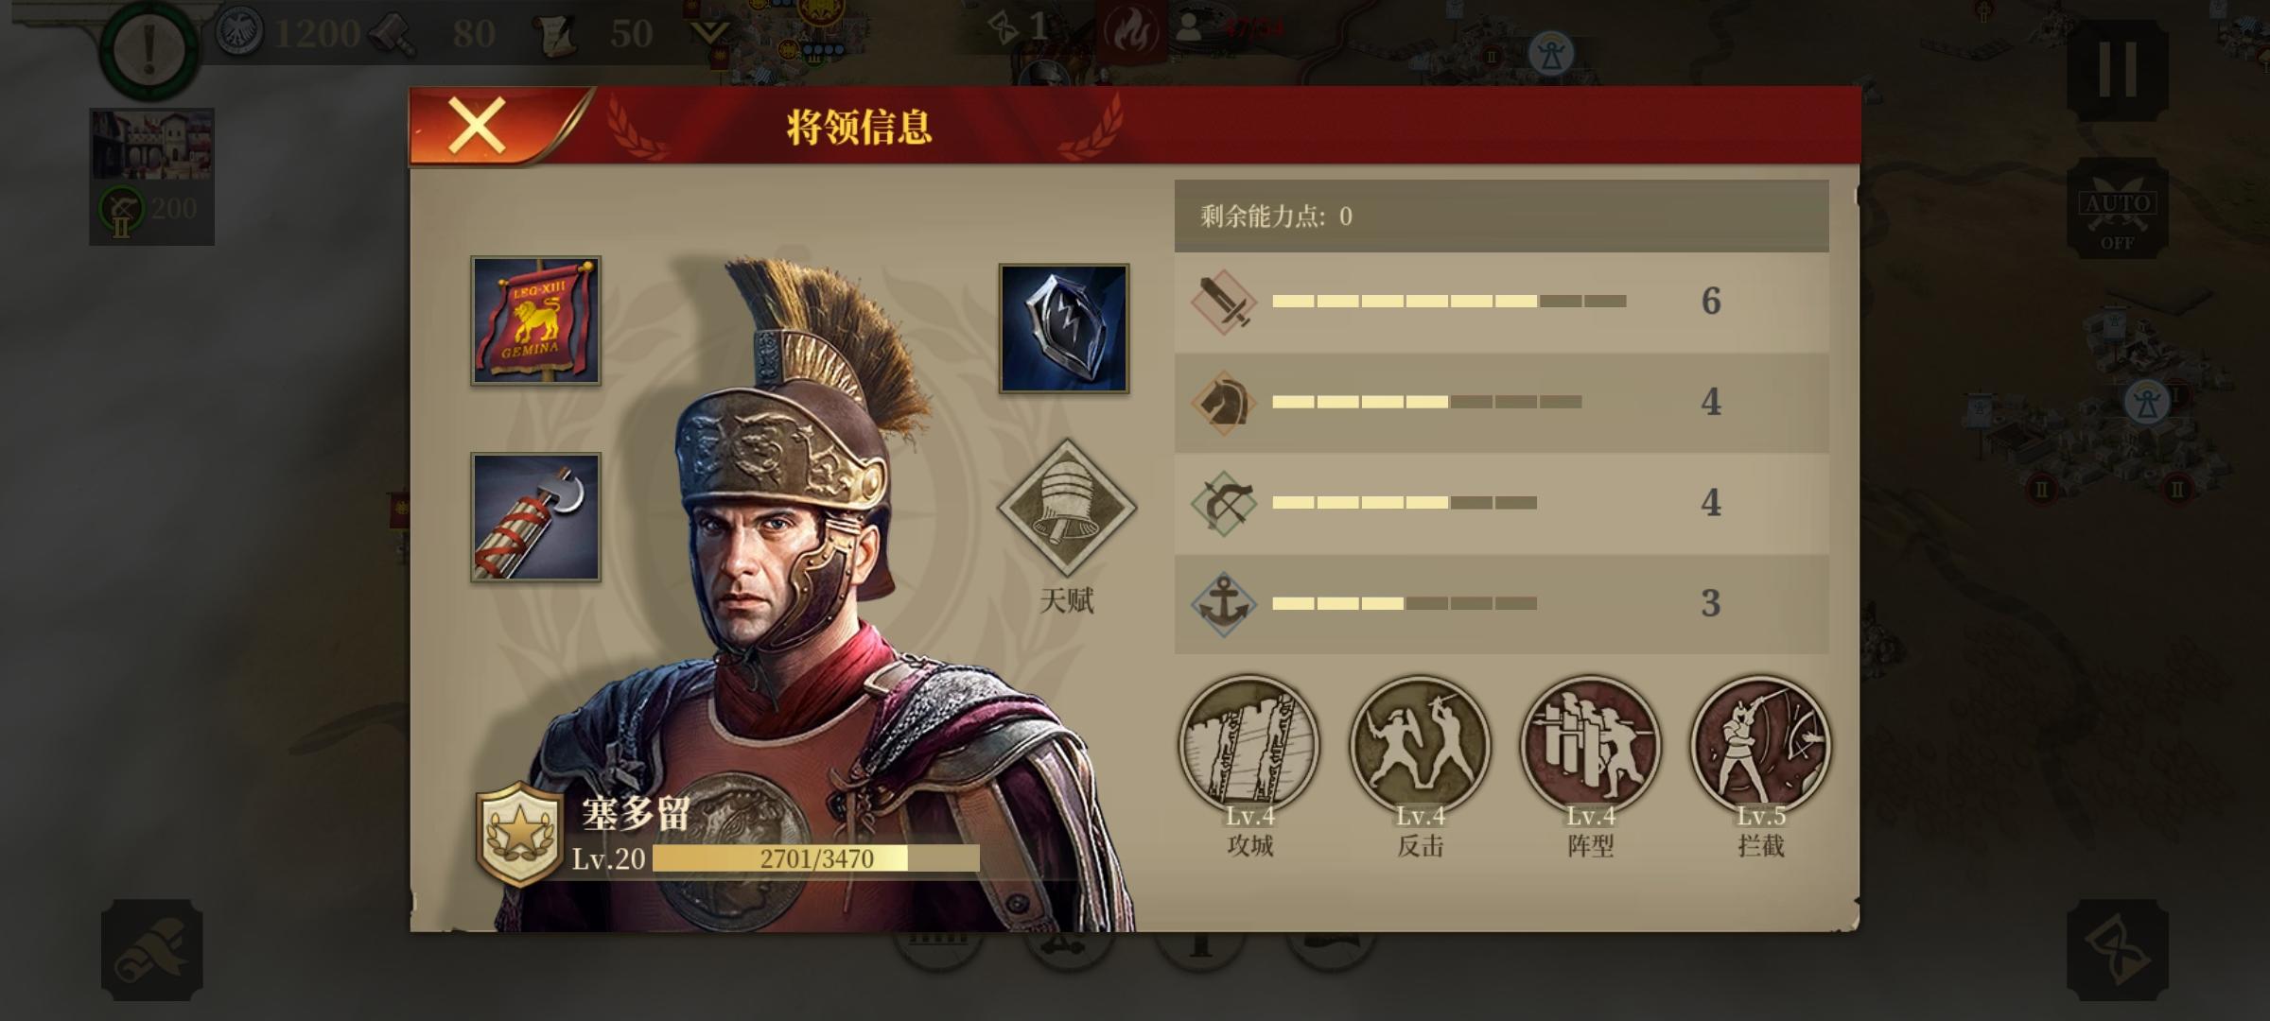Image resolution: width=2270 pixels, height=1021 pixels.
Task: Pause the game with pause button
Action: point(2117,69)
